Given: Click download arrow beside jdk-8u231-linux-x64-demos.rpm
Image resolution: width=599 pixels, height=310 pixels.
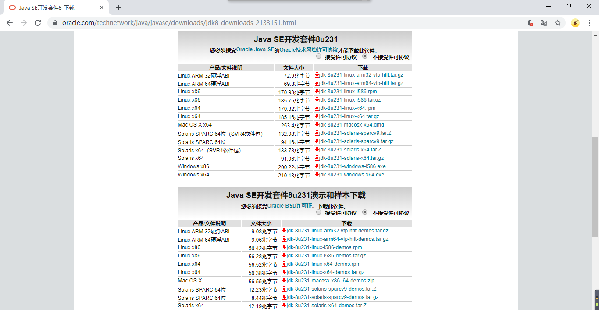Looking at the screenshot, I should click(x=285, y=264).
